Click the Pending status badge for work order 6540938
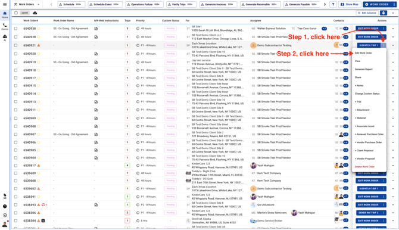This screenshot has height=230, width=399. click(171, 29)
